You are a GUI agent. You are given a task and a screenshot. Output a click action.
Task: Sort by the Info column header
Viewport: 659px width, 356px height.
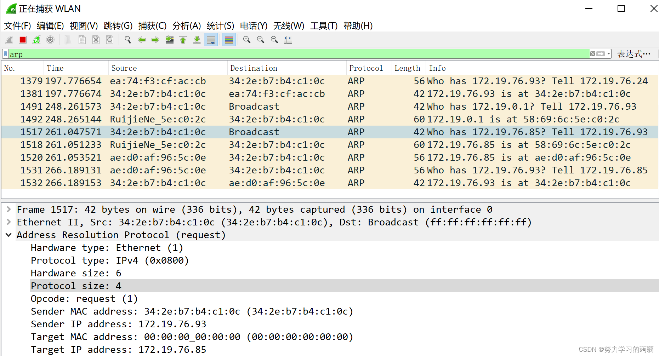point(542,68)
